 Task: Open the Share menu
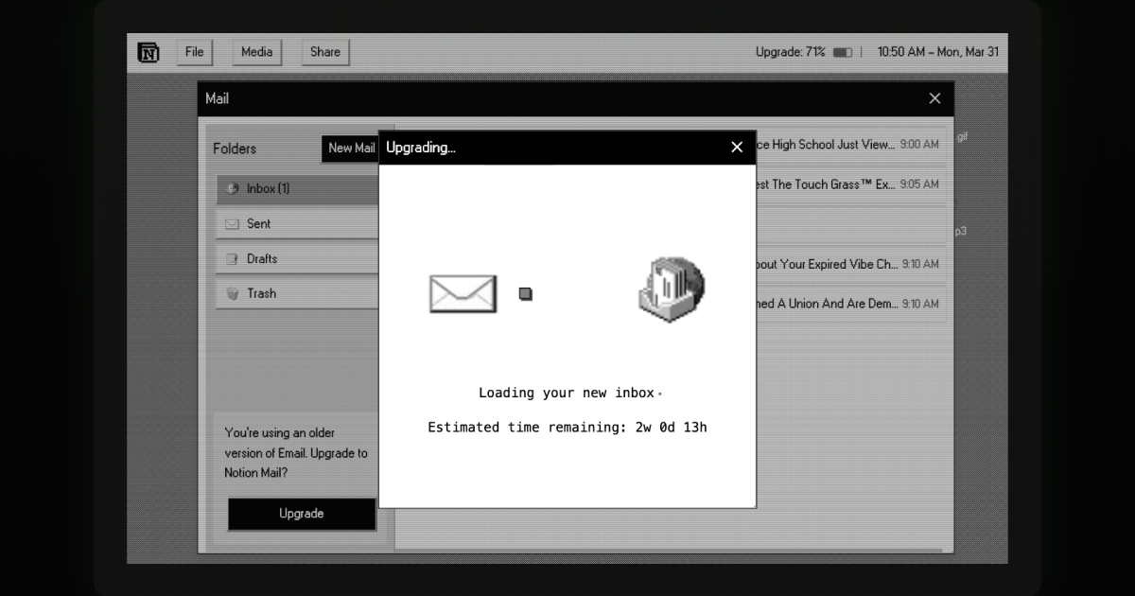point(324,52)
